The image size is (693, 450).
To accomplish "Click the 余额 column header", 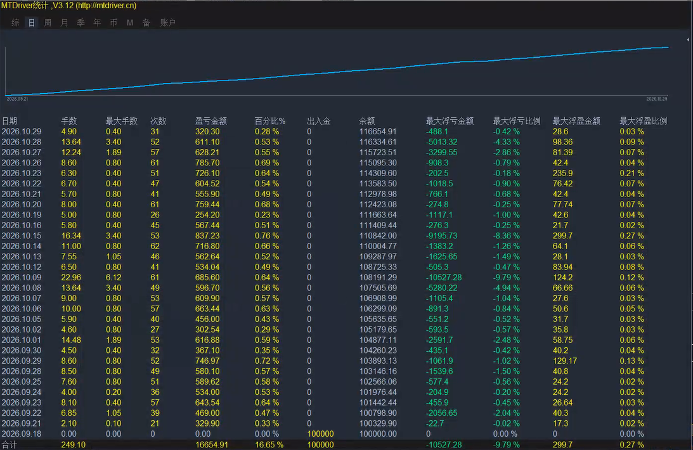I will pos(367,121).
